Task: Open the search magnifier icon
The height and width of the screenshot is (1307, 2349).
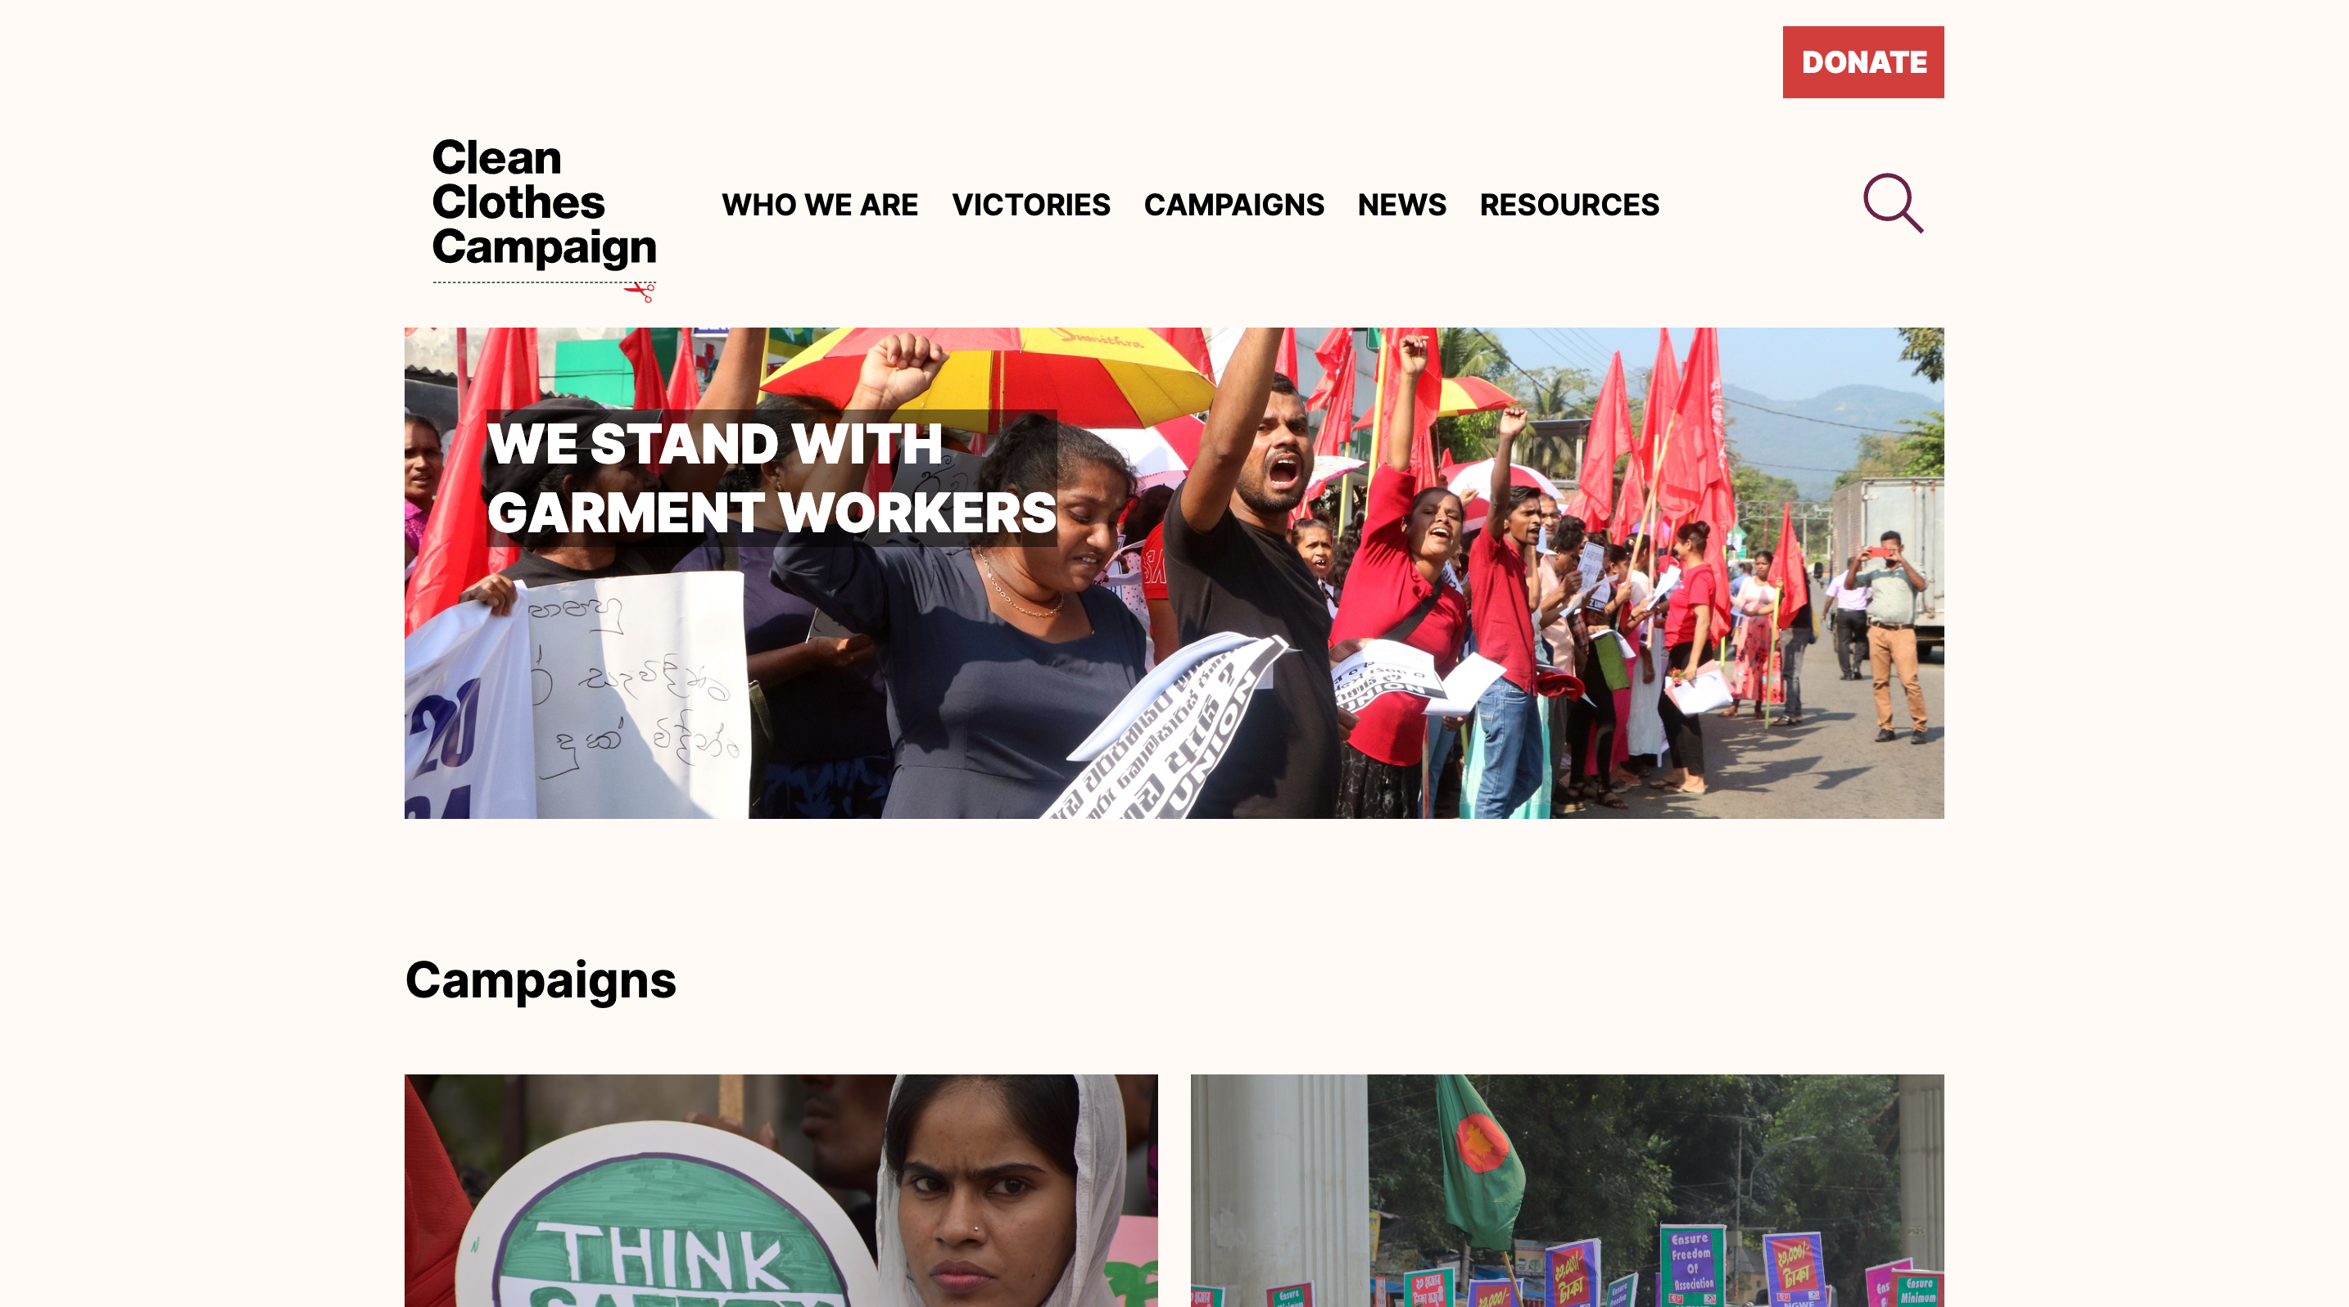Action: click(x=1893, y=203)
